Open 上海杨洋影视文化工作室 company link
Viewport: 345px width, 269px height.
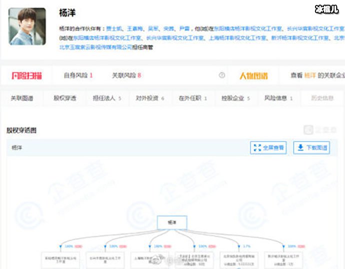237,38
